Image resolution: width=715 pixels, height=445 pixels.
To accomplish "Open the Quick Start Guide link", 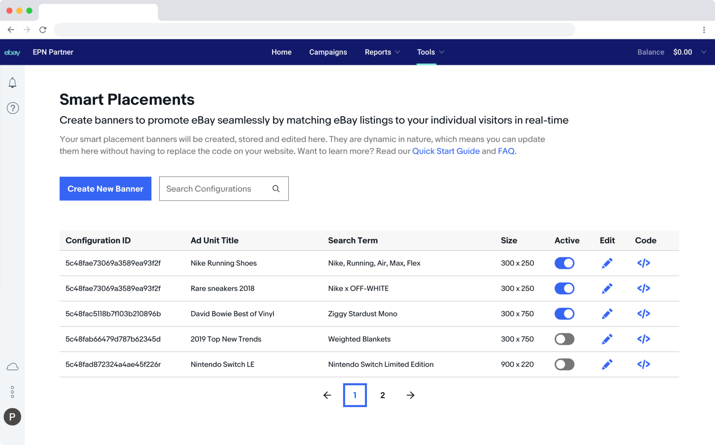I will pyautogui.click(x=446, y=151).
